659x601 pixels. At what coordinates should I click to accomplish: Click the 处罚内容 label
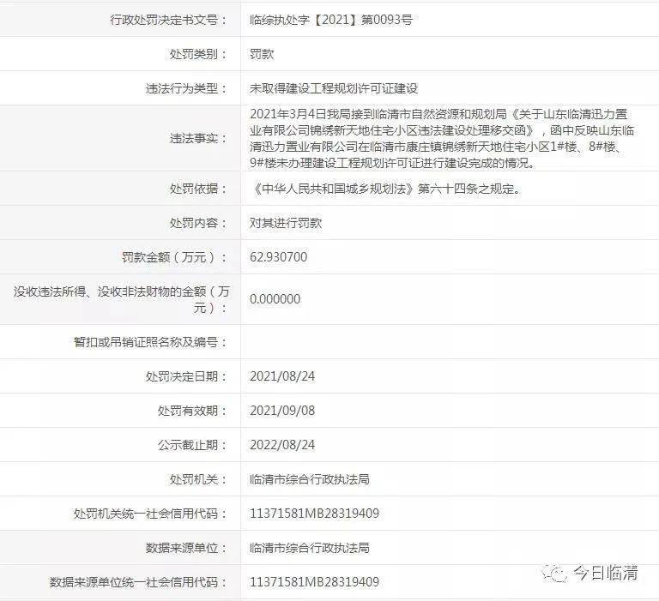click(x=198, y=223)
